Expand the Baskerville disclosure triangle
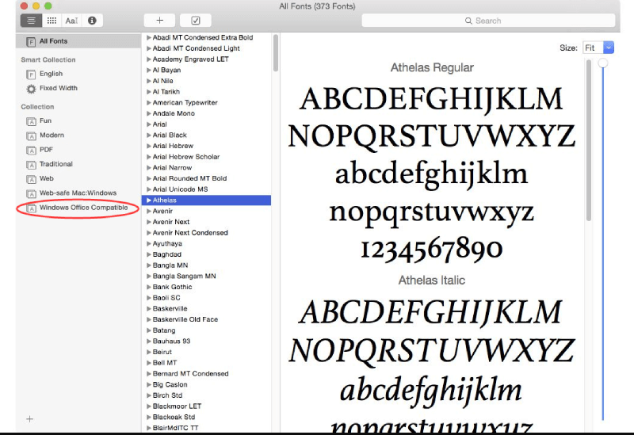Screen dimensions: 634x435 [x=148, y=309]
